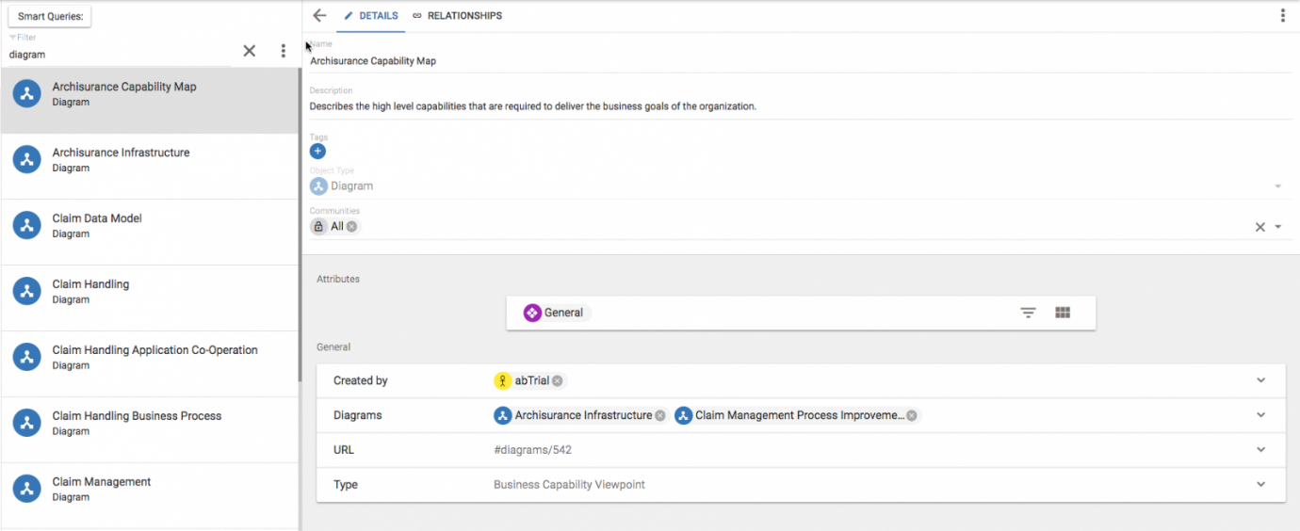
Task: Expand the Created by row
Action: [x=1260, y=380]
